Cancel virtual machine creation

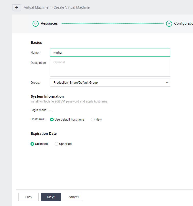73,197
